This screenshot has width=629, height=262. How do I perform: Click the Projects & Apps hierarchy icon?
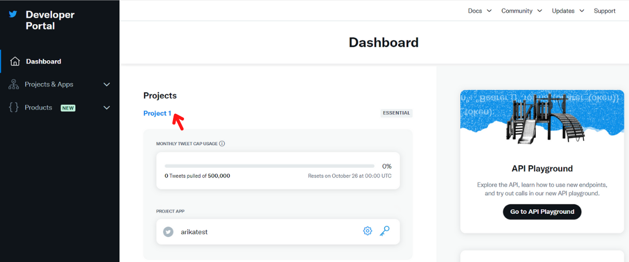point(14,84)
